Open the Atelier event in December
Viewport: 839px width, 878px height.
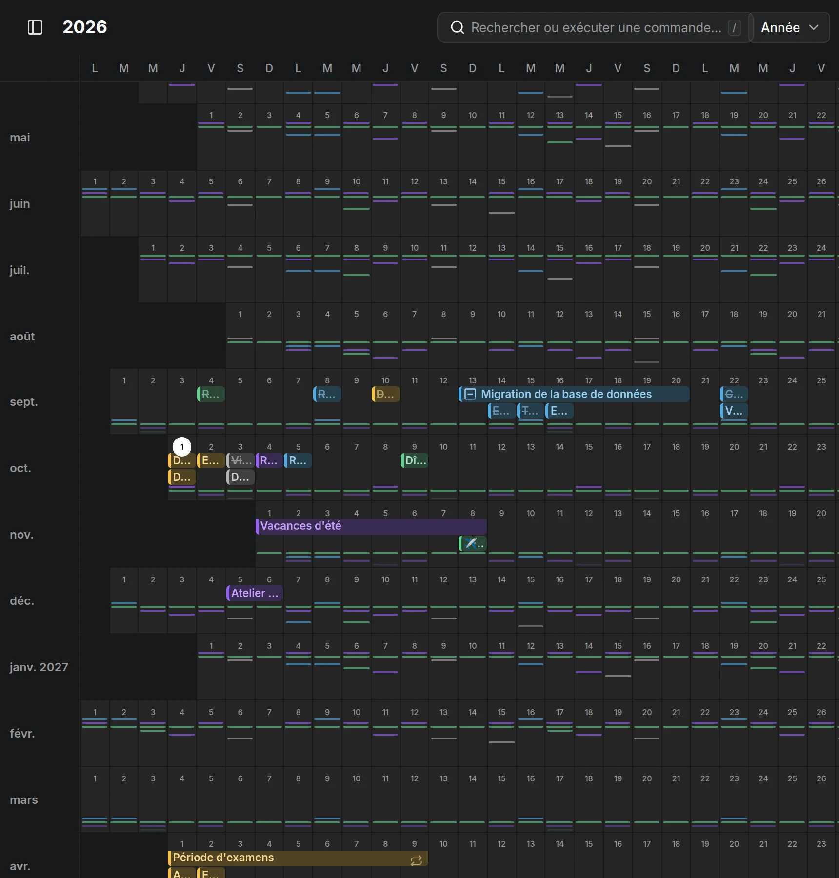pyautogui.click(x=255, y=593)
